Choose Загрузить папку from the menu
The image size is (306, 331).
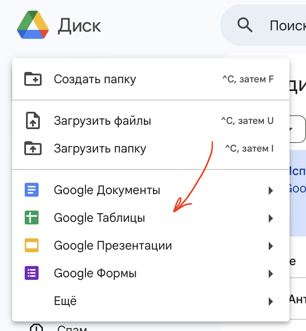tap(100, 149)
